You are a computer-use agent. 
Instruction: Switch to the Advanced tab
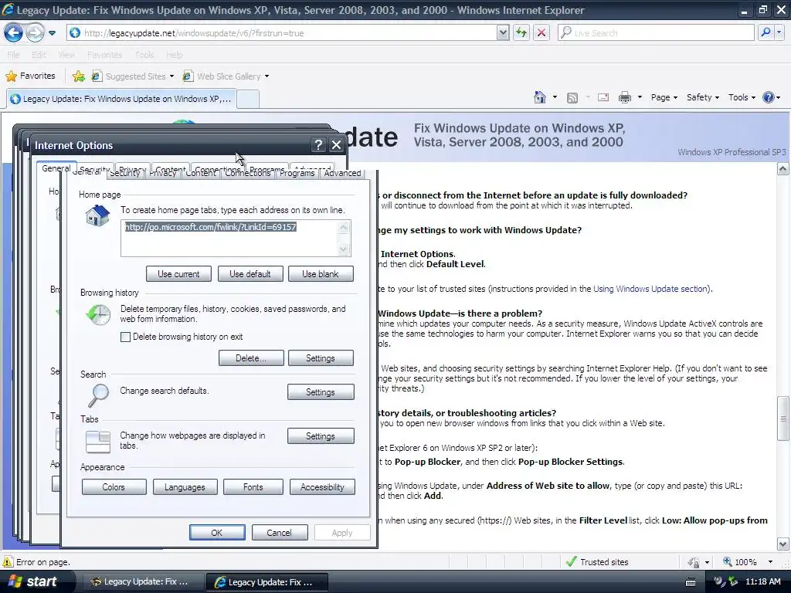tap(342, 173)
